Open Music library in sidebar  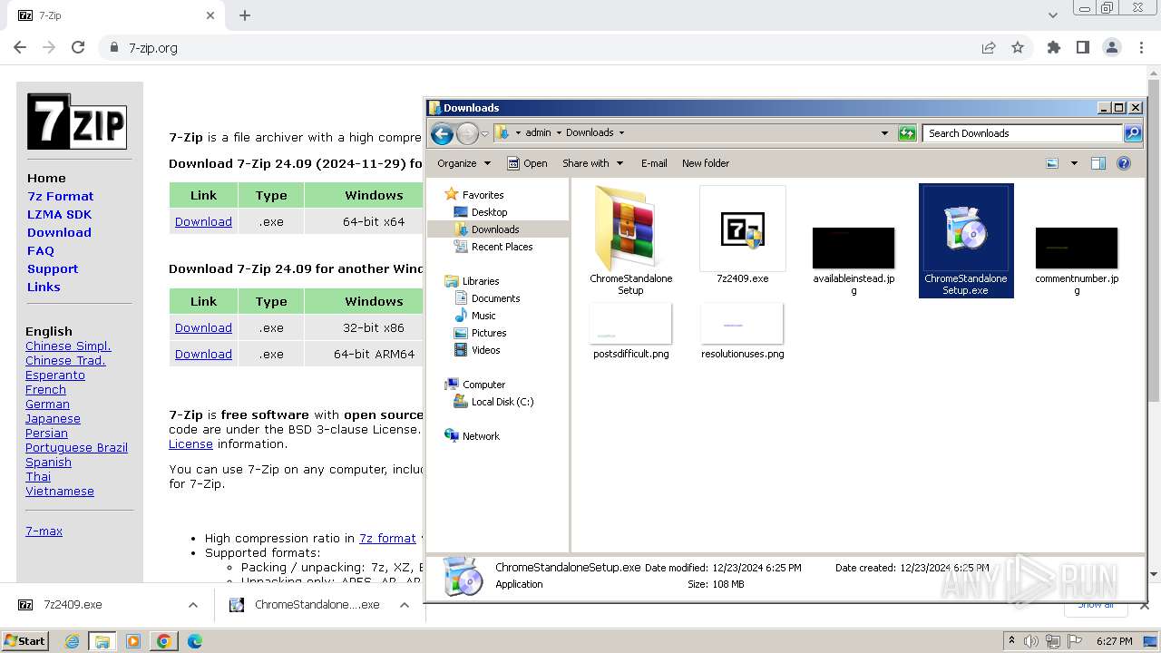(475, 316)
